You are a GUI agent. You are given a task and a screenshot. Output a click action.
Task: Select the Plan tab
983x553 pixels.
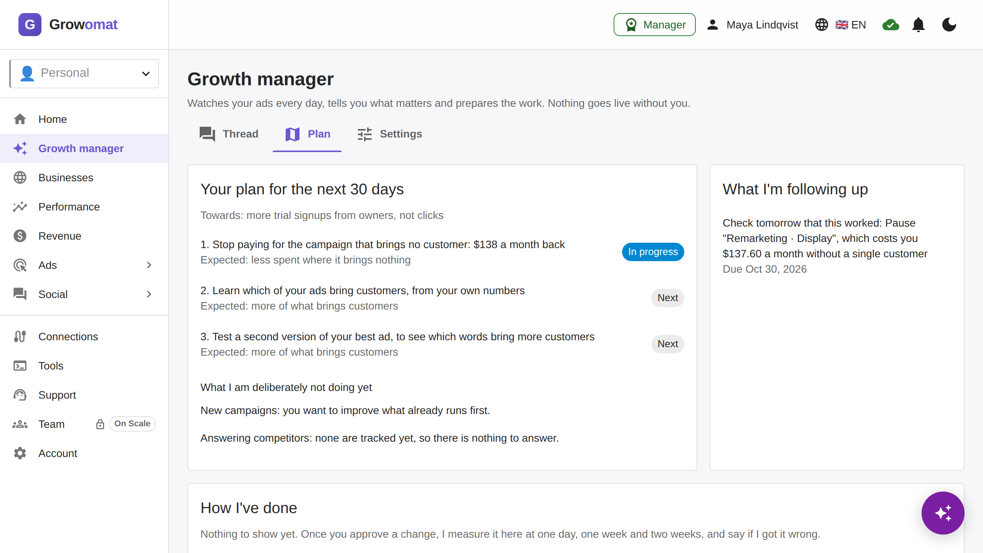click(x=308, y=134)
